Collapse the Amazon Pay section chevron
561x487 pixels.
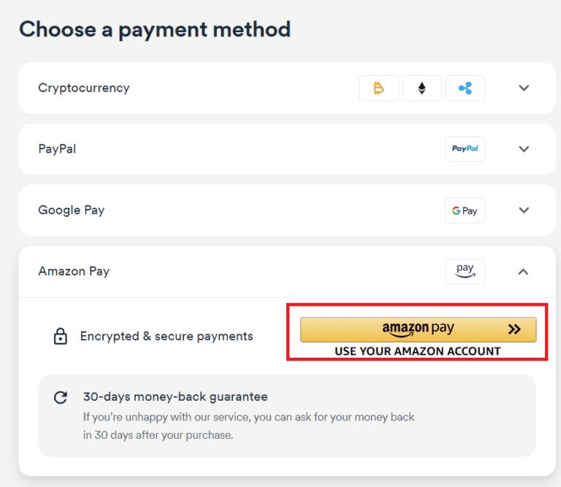click(x=523, y=272)
